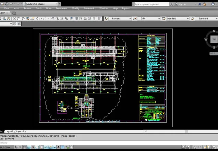Select the Pan hand tool
218x151 pixels.
[x=53, y=18]
